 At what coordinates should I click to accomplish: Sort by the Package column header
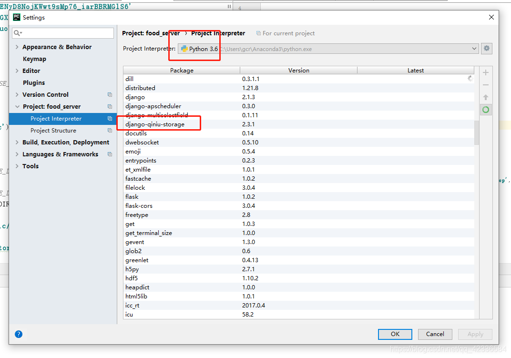coord(182,70)
